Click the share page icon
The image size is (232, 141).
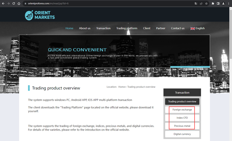click(201, 3)
